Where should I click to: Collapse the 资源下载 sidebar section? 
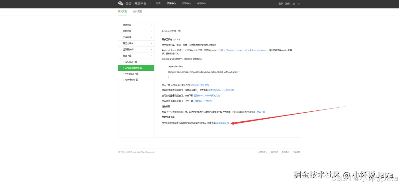pyautogui.click(x=136, y=56)
